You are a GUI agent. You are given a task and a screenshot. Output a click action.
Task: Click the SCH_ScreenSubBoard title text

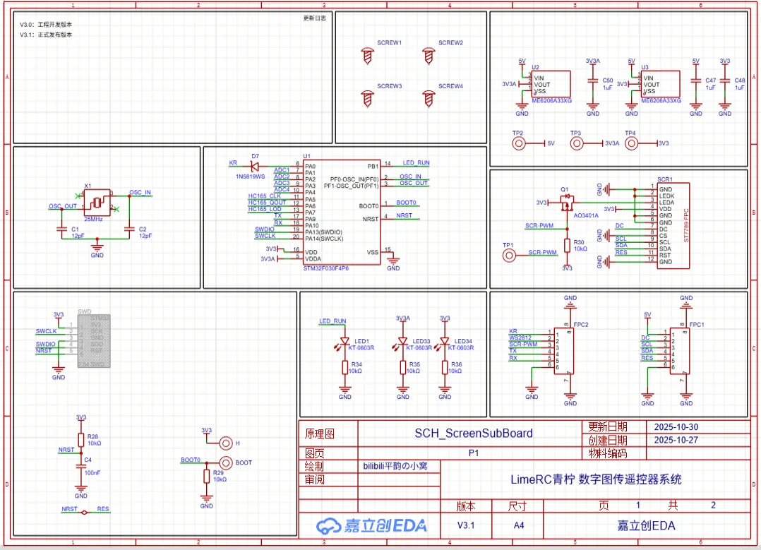click(473, 433)
